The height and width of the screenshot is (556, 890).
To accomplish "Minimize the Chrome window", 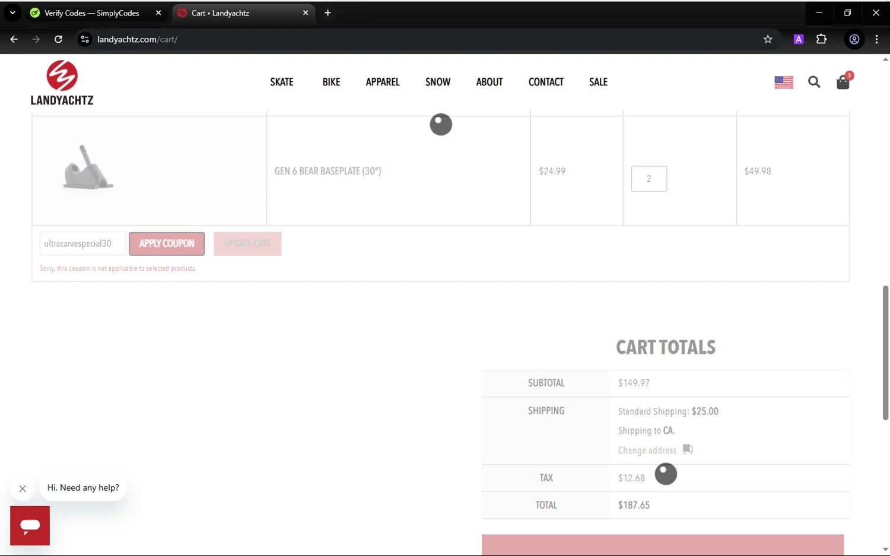I will pos(819,12).
